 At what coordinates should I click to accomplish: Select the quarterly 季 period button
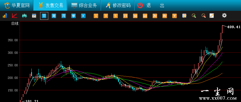74,16
